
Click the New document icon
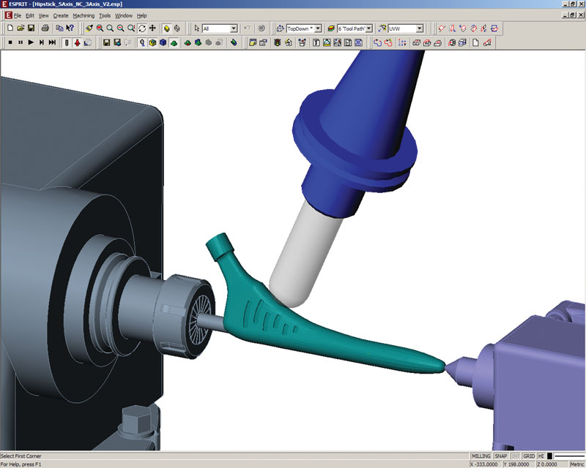coord(10,29)
